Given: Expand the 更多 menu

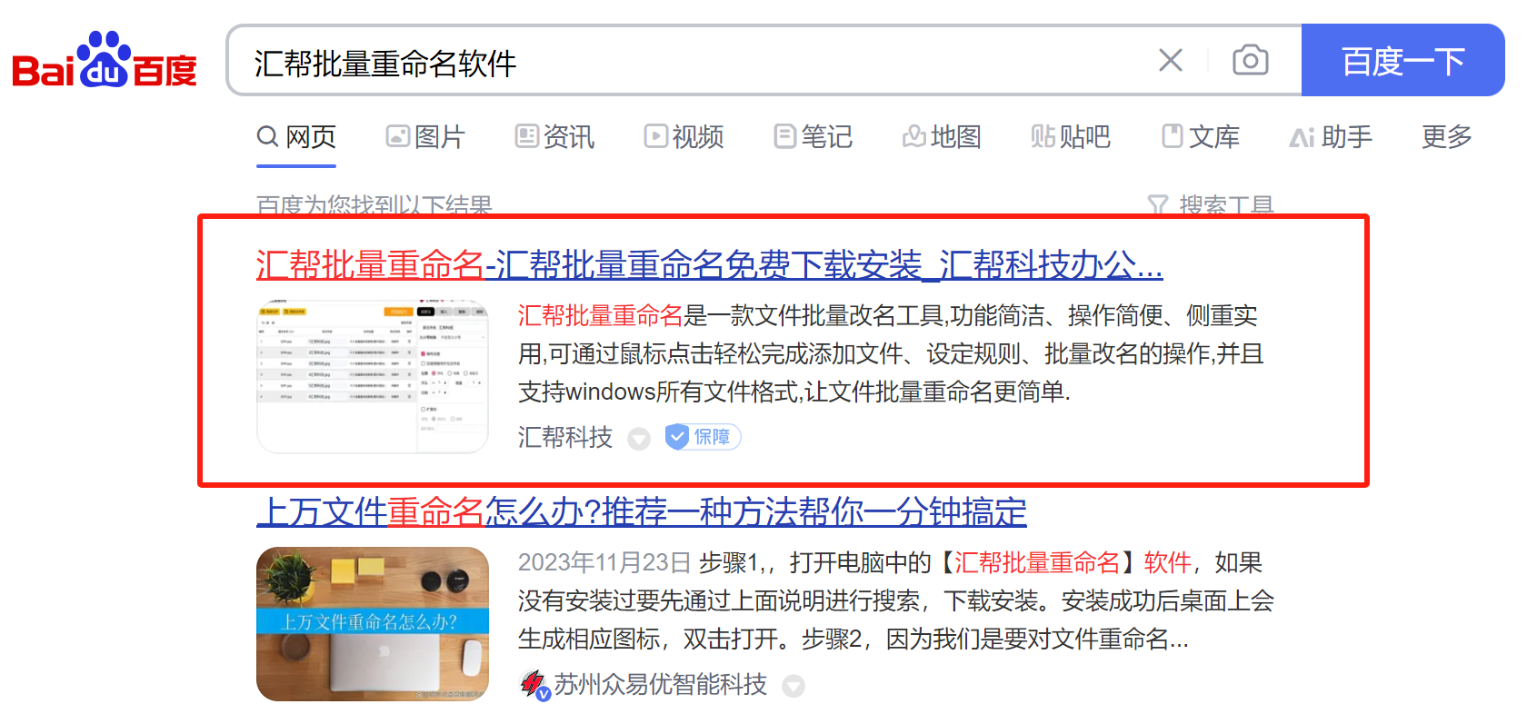Looking at the screenshot, I should click(x=1447, y=137).
